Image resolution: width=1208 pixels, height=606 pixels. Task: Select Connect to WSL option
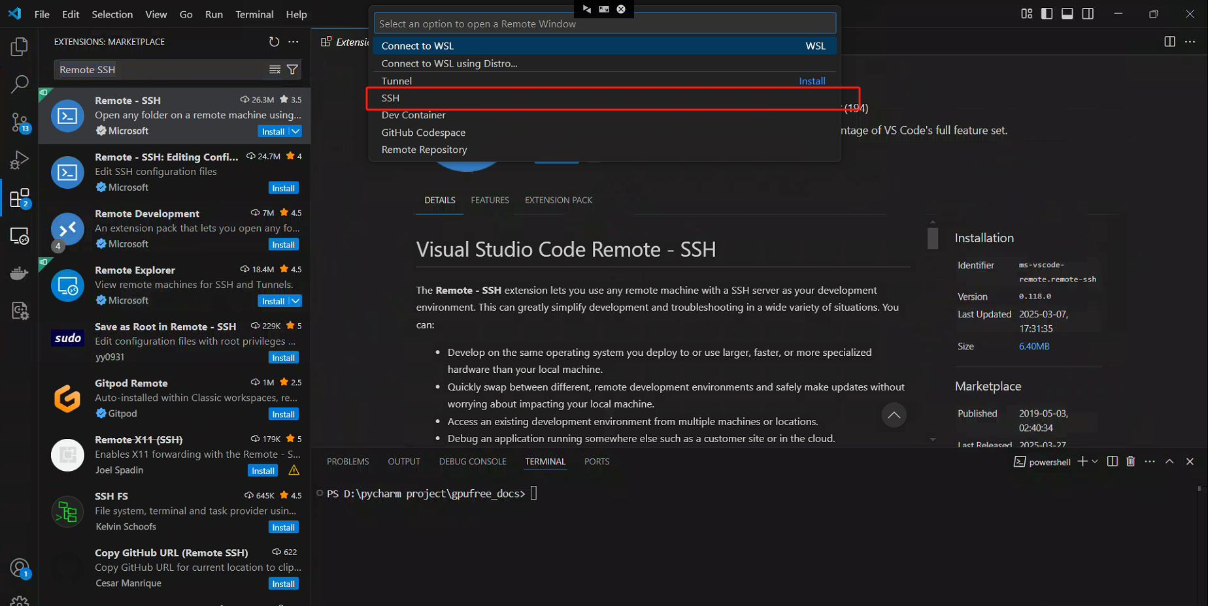[605, 46]
